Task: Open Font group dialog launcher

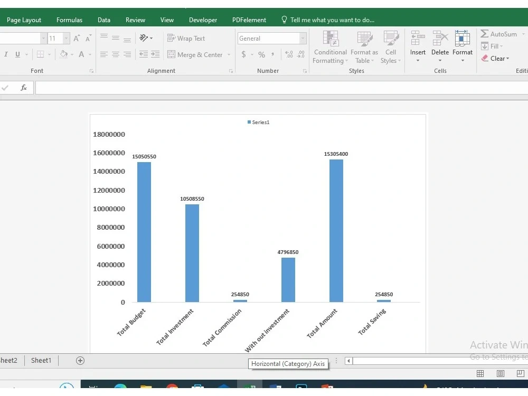Action: point(91,71)
